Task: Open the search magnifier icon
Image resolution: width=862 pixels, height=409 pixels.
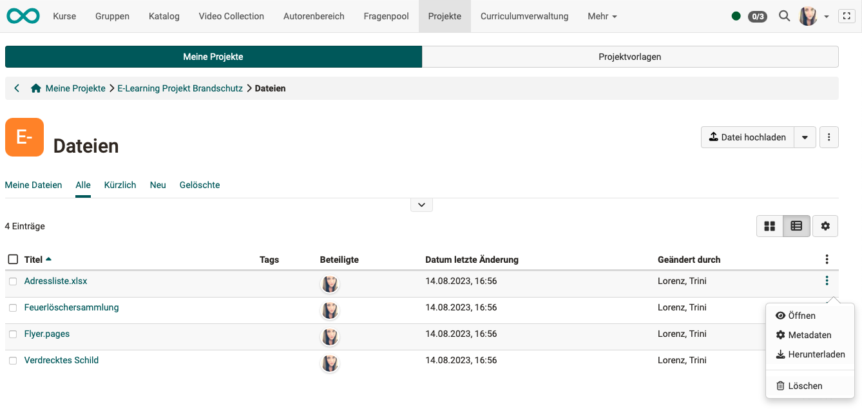Action: [x=784, y=16]
